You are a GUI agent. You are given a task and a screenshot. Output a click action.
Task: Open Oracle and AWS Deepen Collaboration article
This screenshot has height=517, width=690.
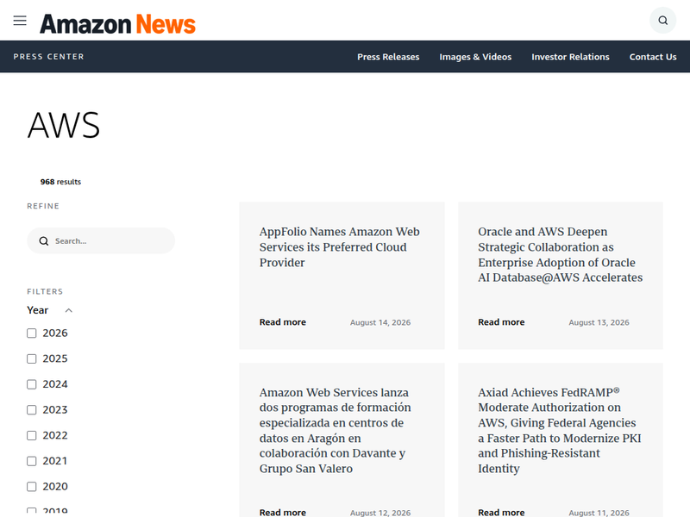pos(560,254)
